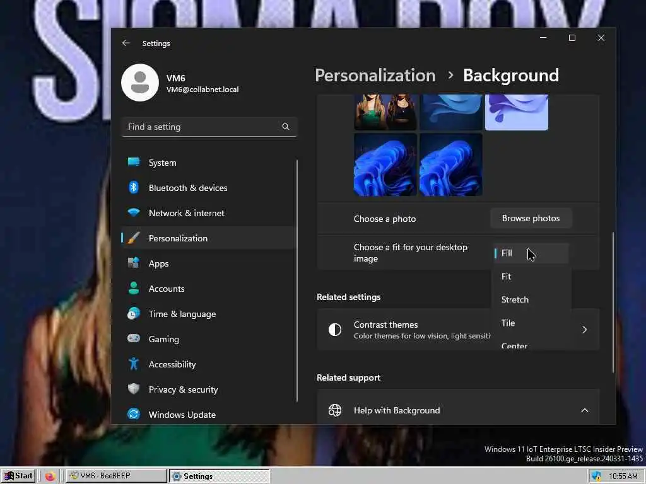Click the security shield tray icon
The image size is (646, 484).
596,476
